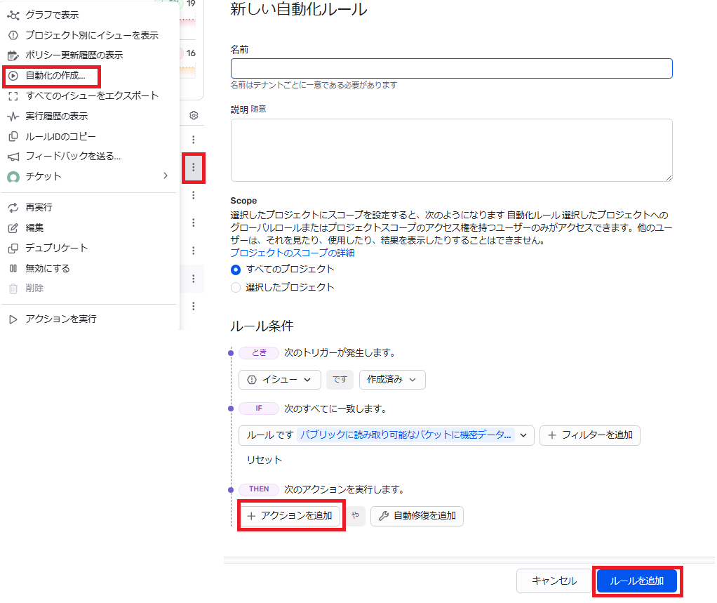Click the アクションを実行 play icon

point(13,319)
